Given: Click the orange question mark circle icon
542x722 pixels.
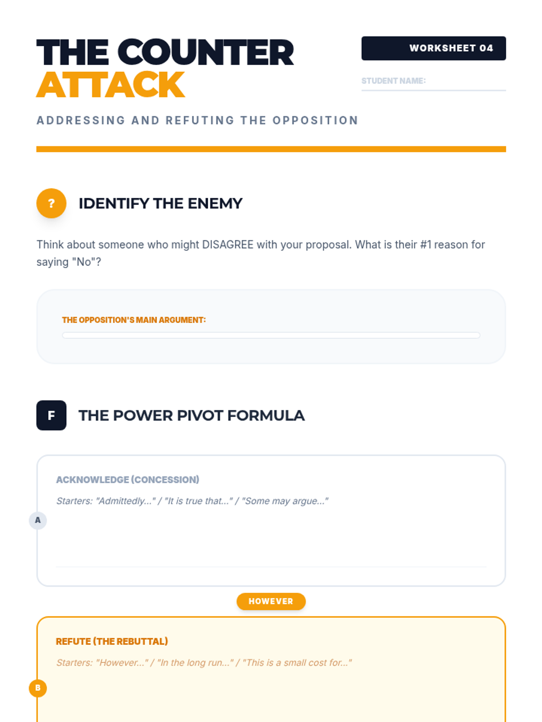Looking at the screenshot, I should coord(51,204).
